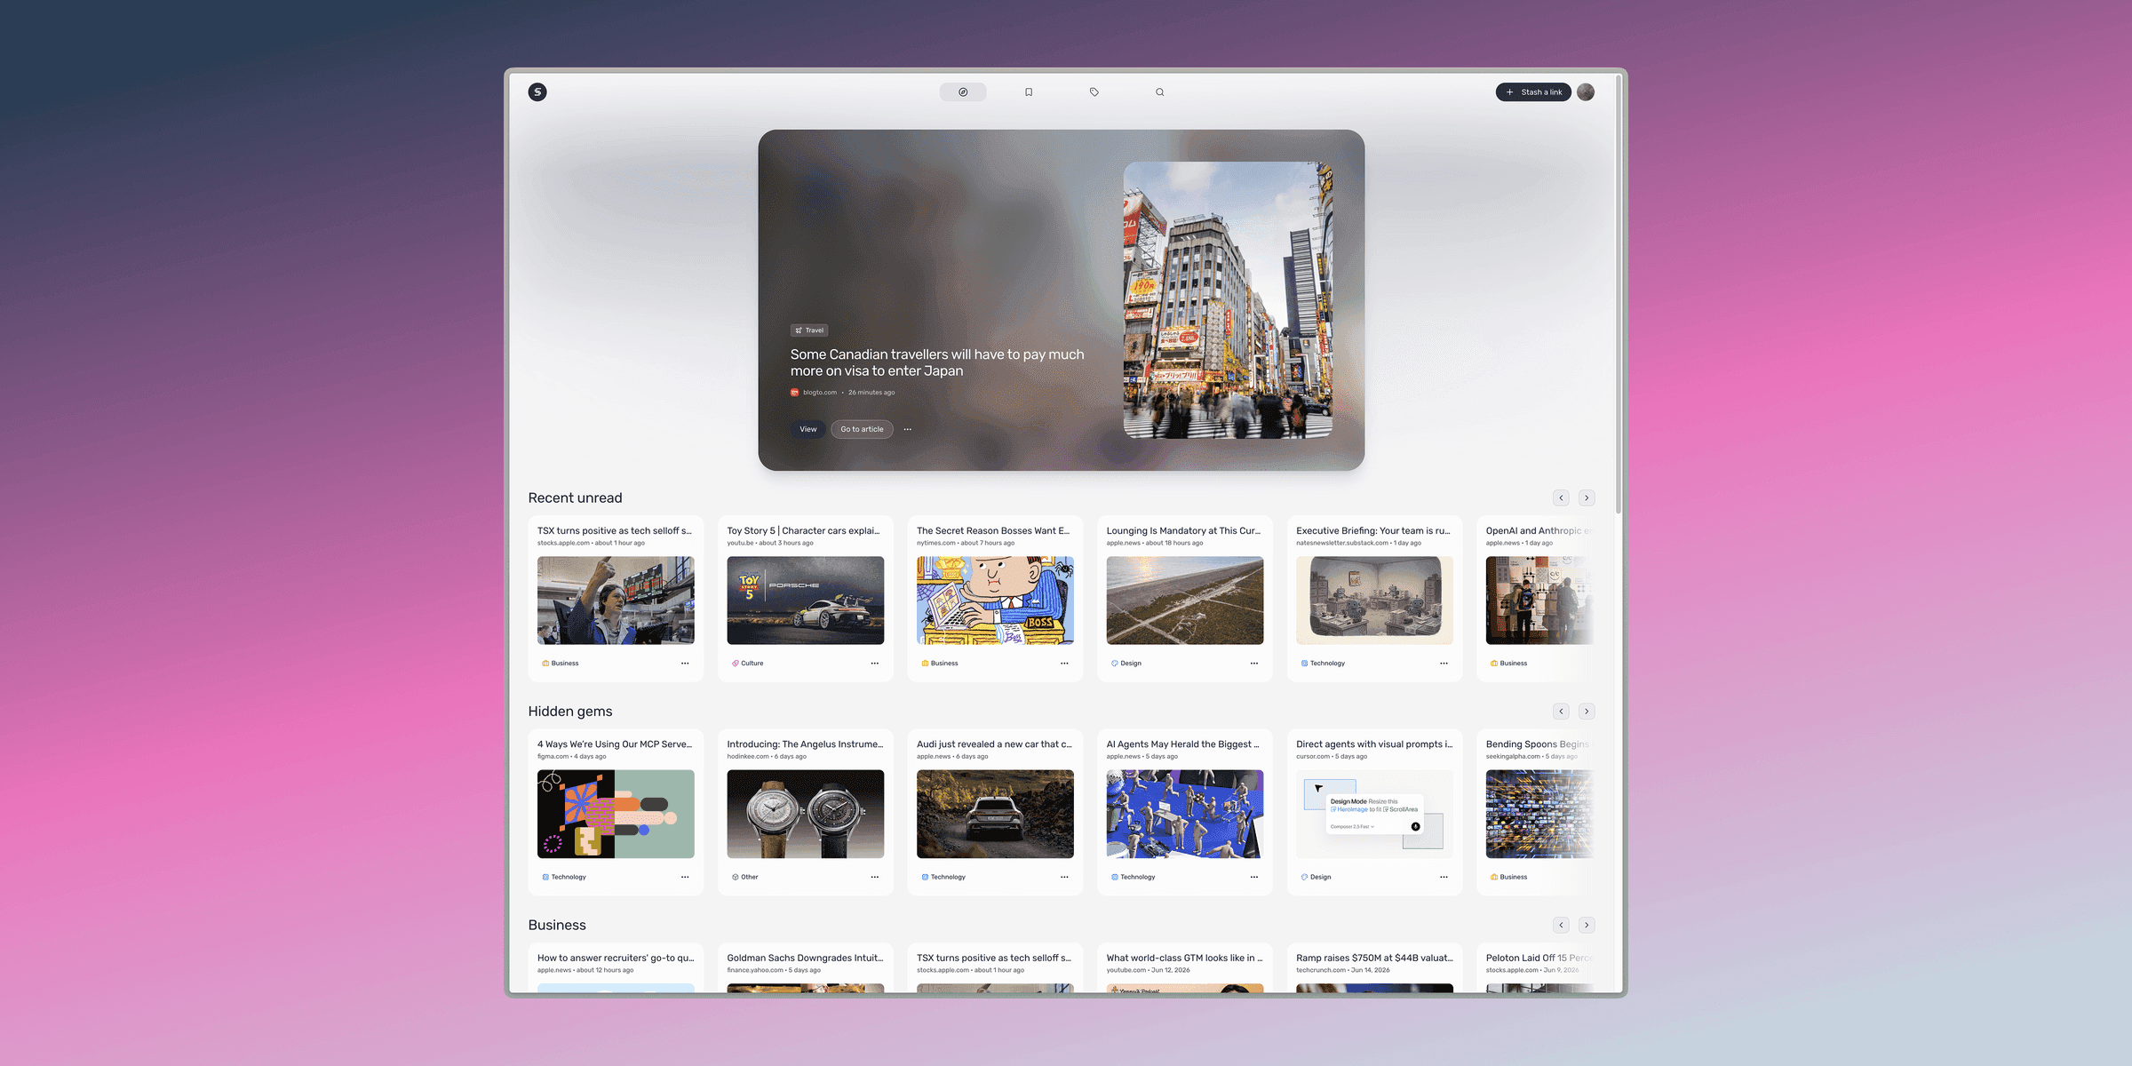Select the Discover compass tab
This screenshot has height=1066, width=2132.
[x=963, y=92]
